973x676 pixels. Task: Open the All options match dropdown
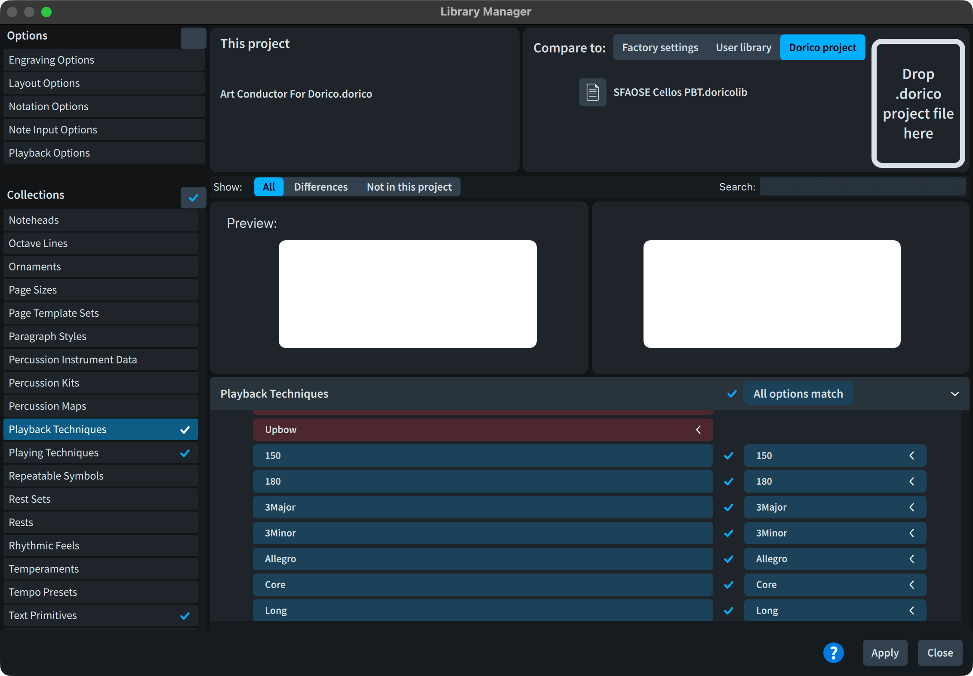pos(798,394)
